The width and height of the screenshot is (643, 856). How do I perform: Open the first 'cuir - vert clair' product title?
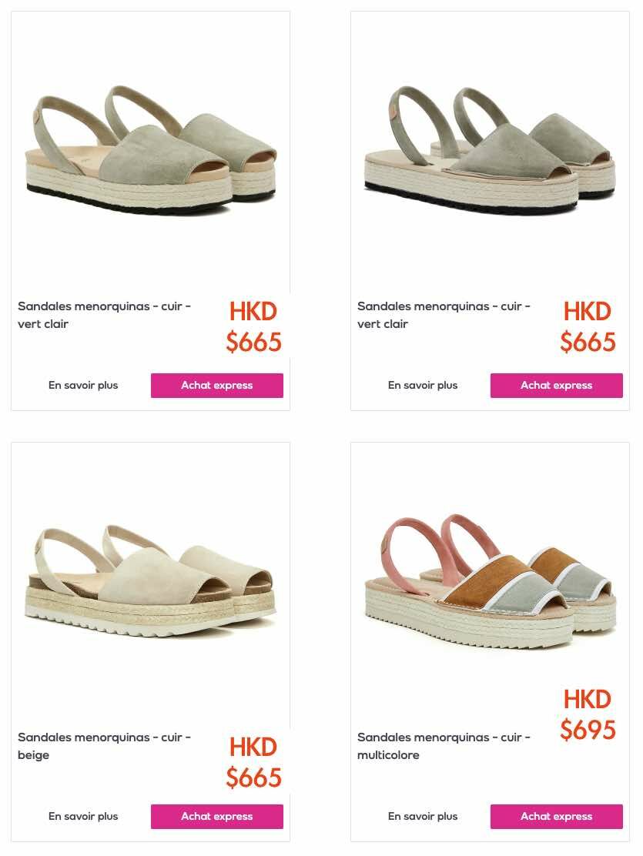(104, 315)
